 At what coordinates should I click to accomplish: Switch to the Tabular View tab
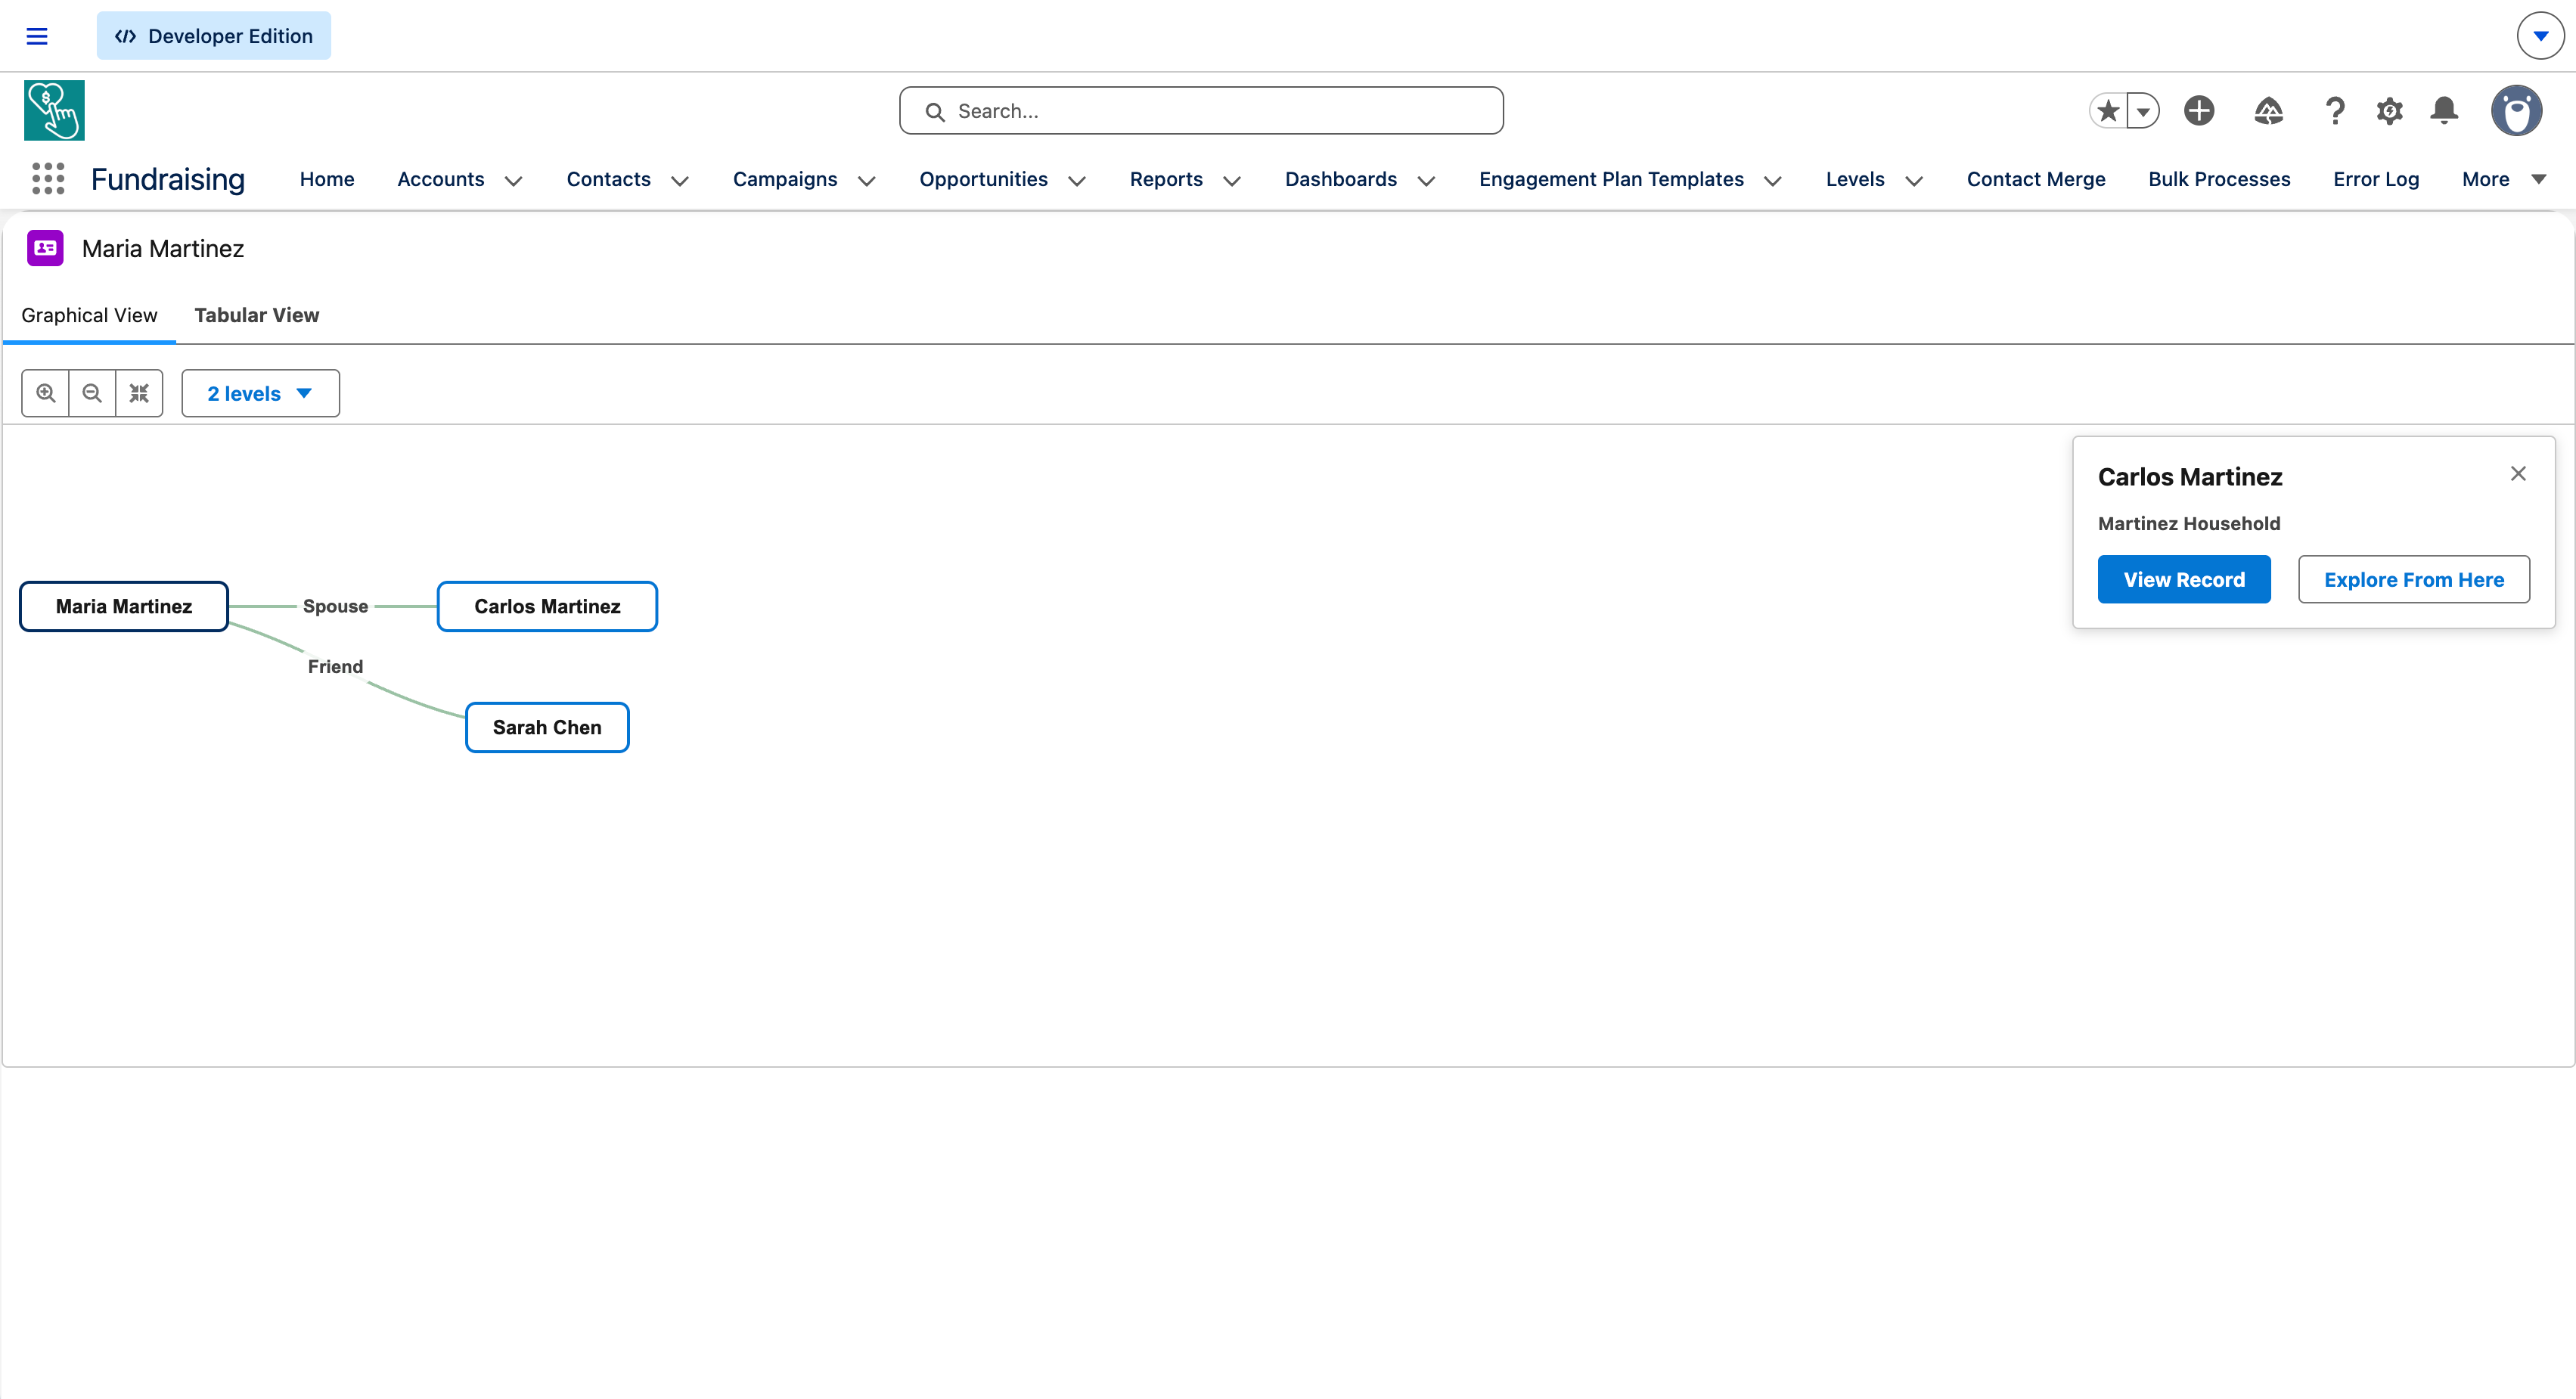pos(256,315)
